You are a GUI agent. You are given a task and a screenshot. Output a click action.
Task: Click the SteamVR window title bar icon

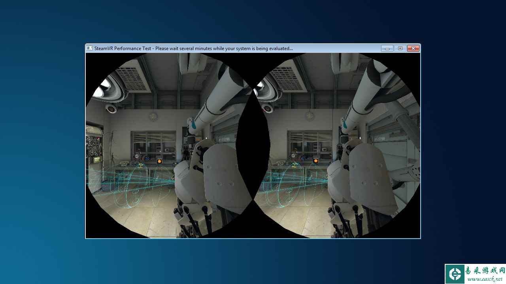point(90,48)
